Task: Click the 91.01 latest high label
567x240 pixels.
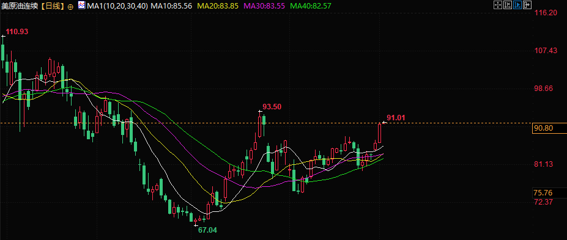Action: (x=396, y=118)
